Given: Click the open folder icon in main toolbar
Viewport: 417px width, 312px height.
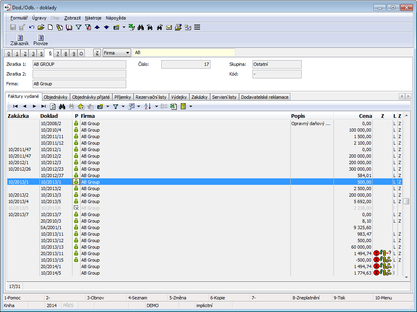Looking at the screenshot, I should coord(41,27).
